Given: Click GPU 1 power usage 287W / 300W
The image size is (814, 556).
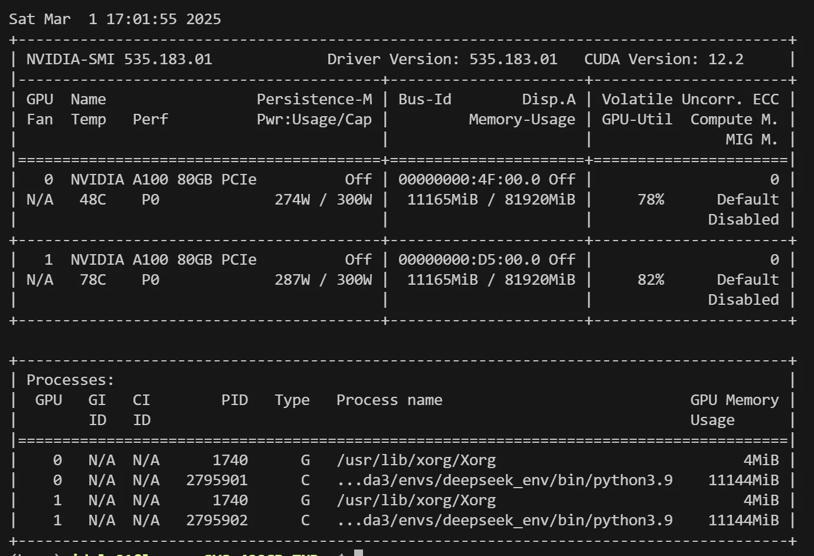Looking at the screenshot, I should click(x=323, y=279).
